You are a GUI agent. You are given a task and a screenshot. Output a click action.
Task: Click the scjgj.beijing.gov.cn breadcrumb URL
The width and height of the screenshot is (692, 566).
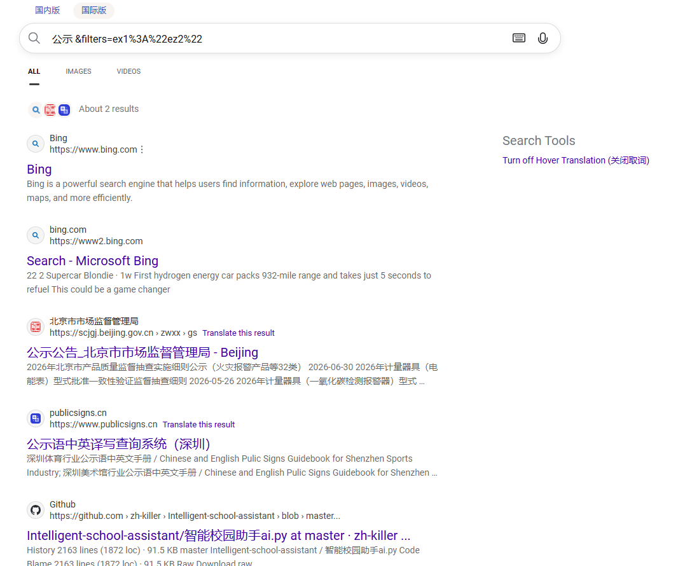[x=123, y=333]
